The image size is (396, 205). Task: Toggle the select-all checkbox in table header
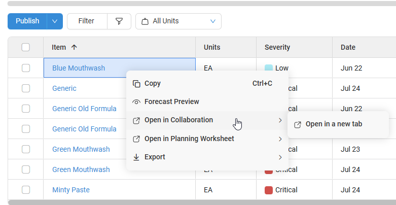pos(25,47)
